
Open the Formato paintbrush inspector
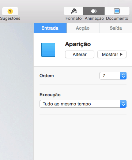[x=73, y=11]
